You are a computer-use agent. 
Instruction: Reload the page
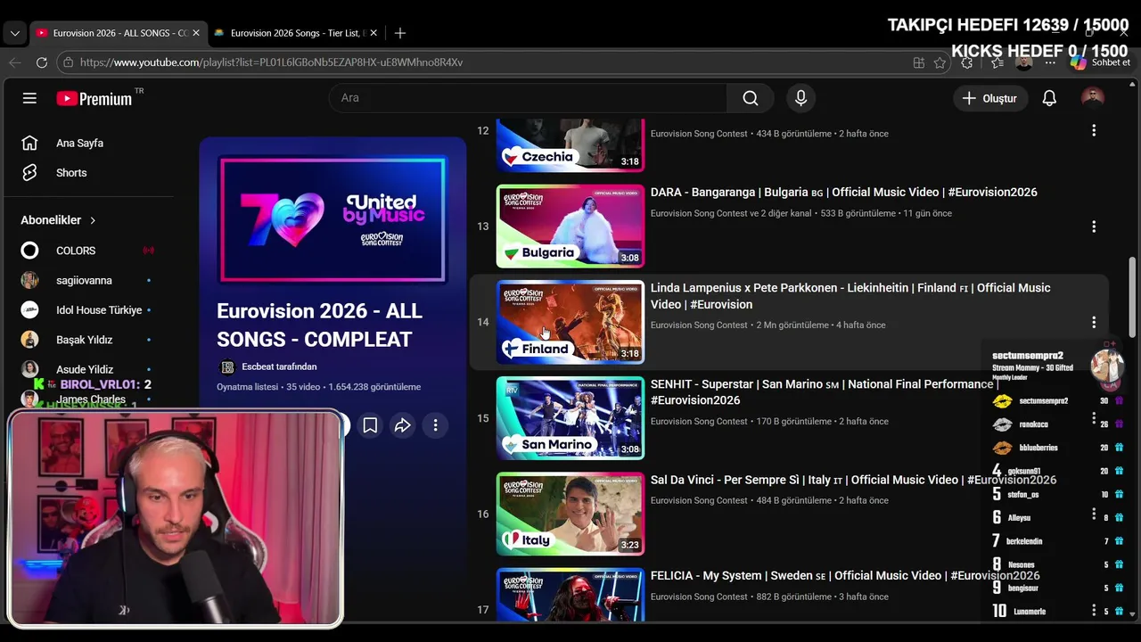click(42, 62)
